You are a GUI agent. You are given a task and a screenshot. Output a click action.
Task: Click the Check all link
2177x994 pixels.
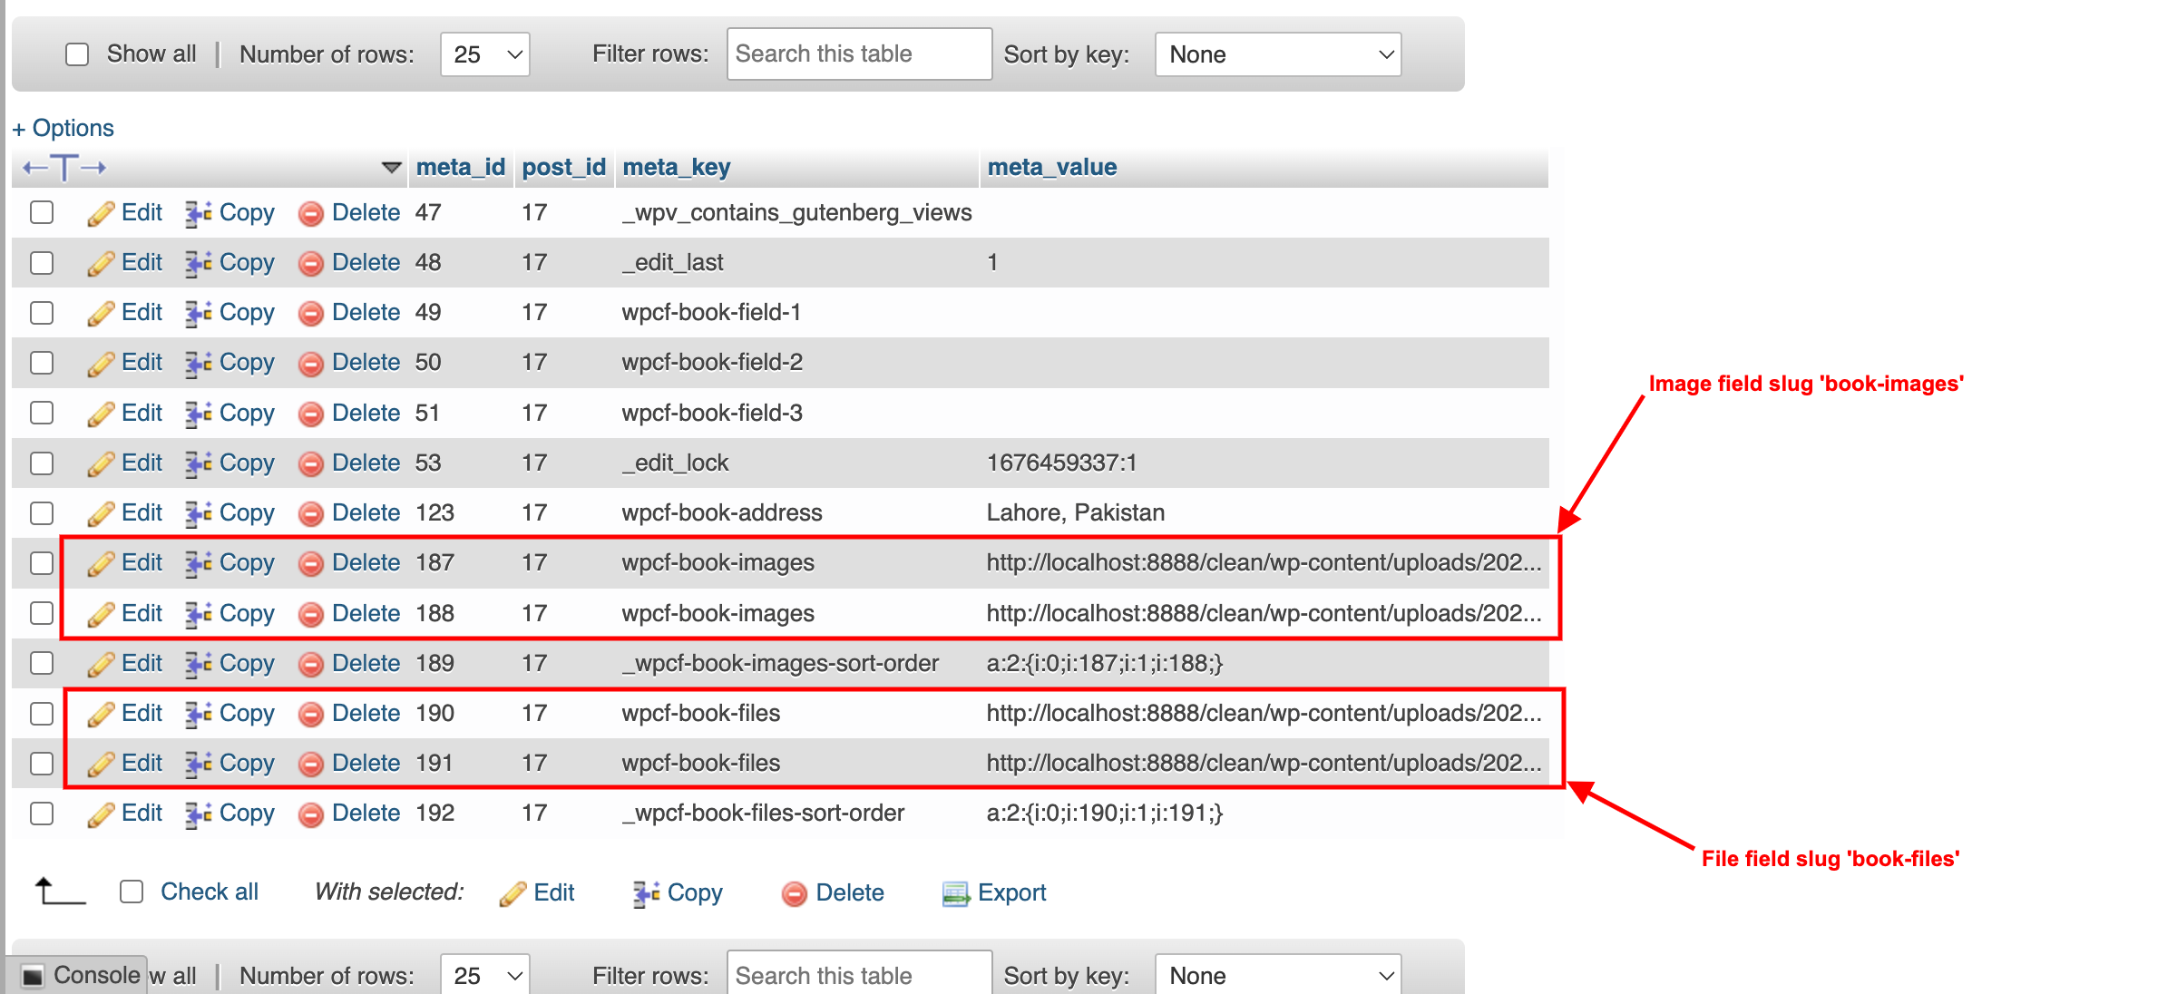click(x=210, y=892)
